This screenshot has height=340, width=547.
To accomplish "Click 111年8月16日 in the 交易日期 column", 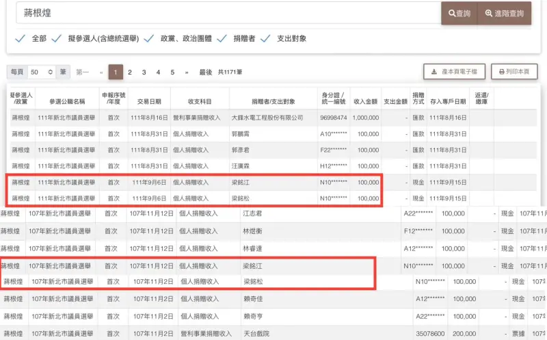I will (149, 118).
